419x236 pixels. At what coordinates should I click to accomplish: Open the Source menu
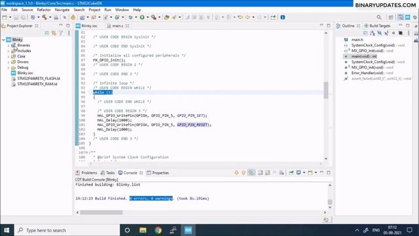pos(27,10)
